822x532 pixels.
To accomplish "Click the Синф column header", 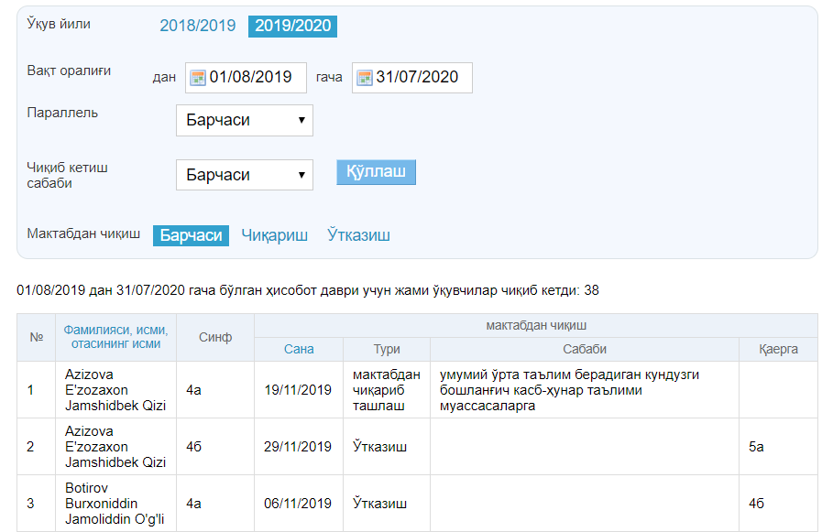I will point(215,337).
